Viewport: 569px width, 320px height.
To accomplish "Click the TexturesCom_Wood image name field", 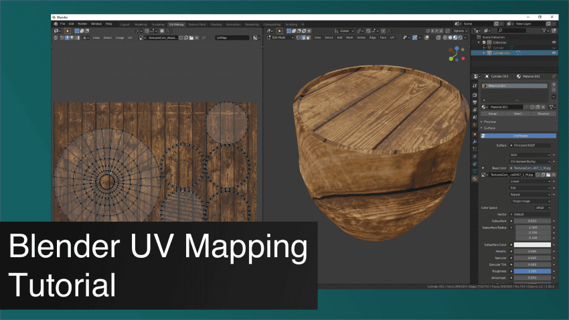I will click(162, 37).
